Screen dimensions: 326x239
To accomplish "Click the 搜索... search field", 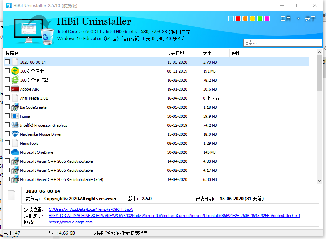I will pyautogui.click(x=282, y=43).
